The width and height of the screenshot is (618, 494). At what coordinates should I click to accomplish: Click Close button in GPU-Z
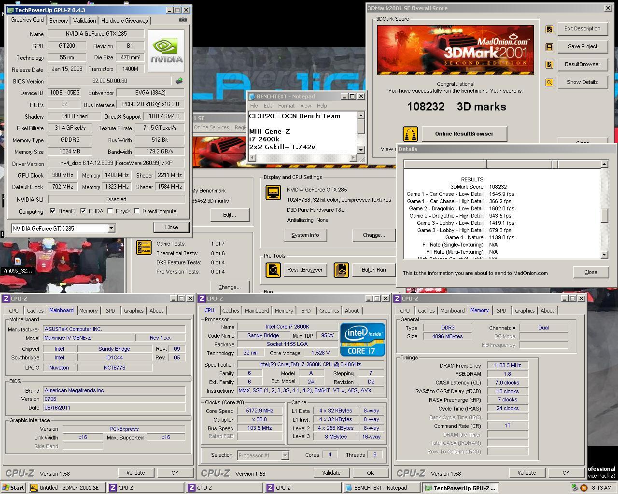(171, 227)
